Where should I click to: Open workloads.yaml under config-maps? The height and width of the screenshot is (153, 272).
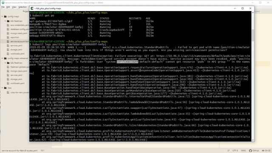pos(17,54)
